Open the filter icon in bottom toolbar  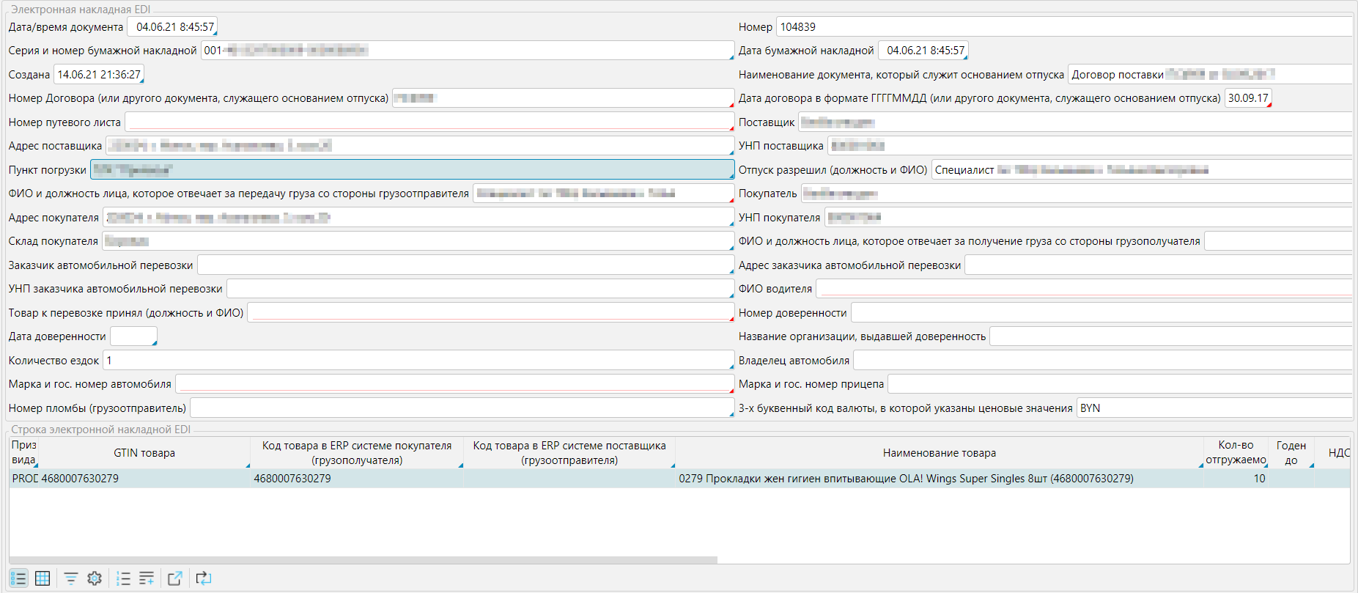(70, 578)
